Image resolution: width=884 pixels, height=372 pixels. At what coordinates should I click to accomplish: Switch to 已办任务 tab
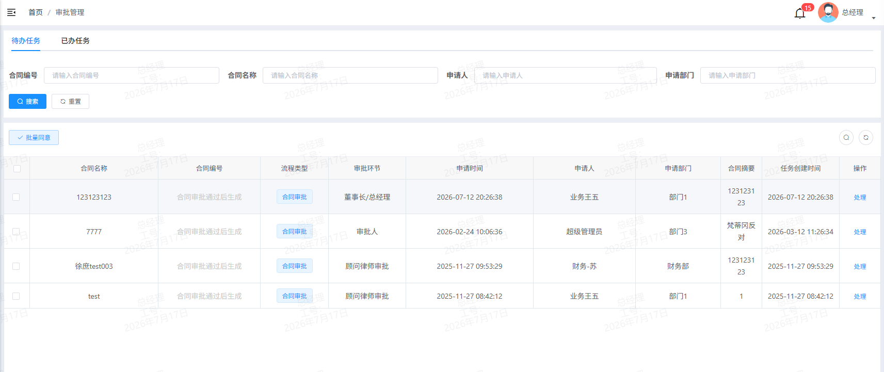pyautogui.click(x=75, y=41)
